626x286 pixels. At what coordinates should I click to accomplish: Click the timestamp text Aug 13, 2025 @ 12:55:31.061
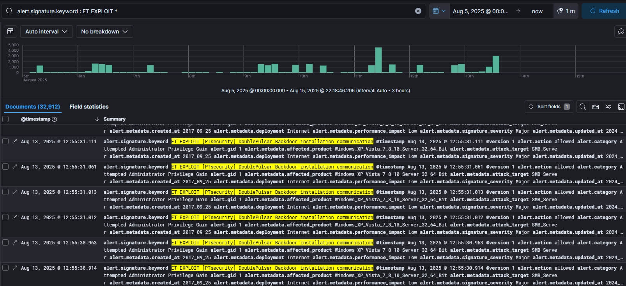59,167
